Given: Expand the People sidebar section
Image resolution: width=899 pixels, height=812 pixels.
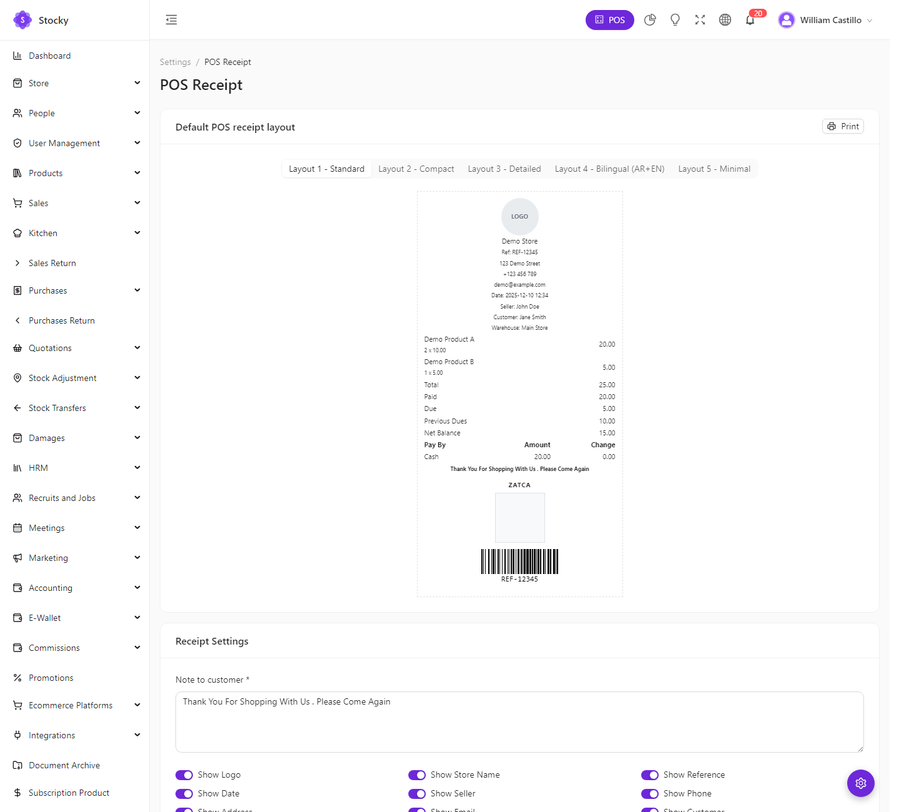Looking at the screenshot, I should 75,113.
